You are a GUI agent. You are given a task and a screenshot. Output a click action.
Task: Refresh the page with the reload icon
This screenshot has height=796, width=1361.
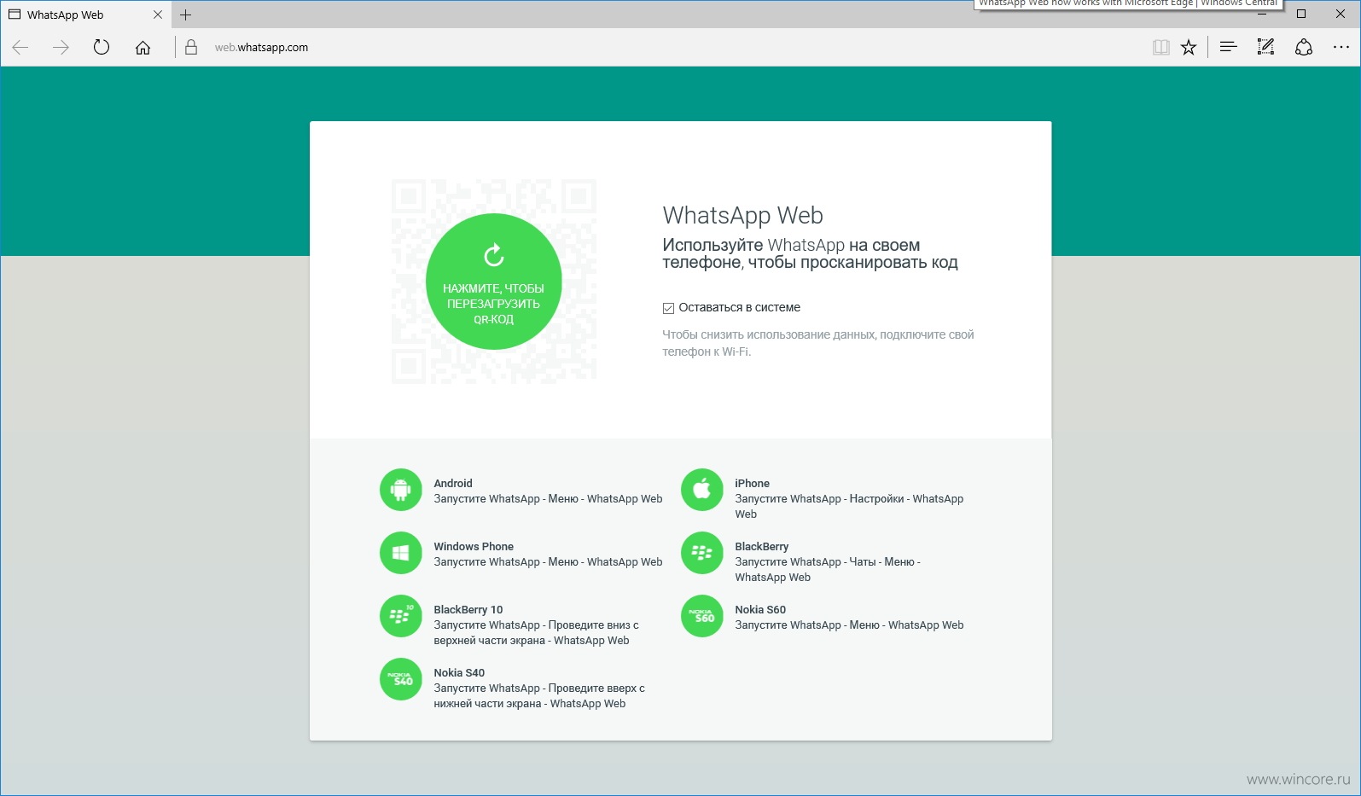click(x=102, y=48)
